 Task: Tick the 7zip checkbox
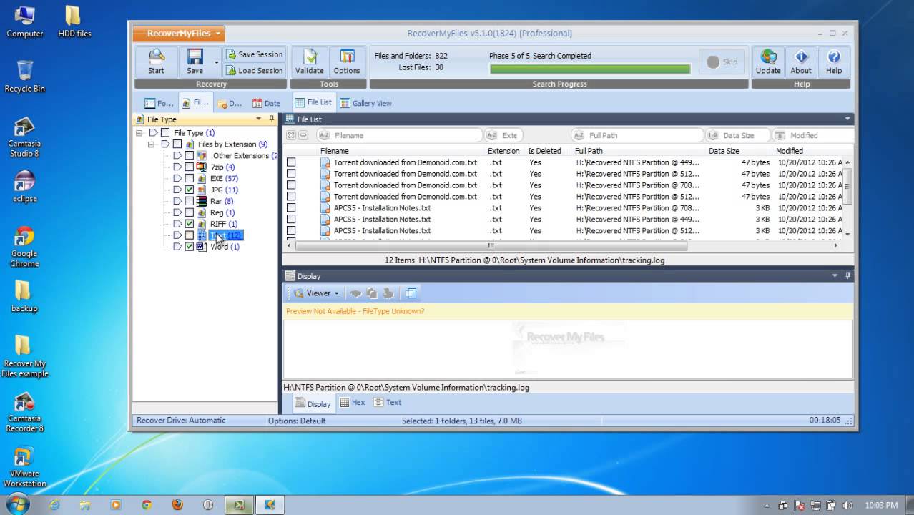pos(189,167)
